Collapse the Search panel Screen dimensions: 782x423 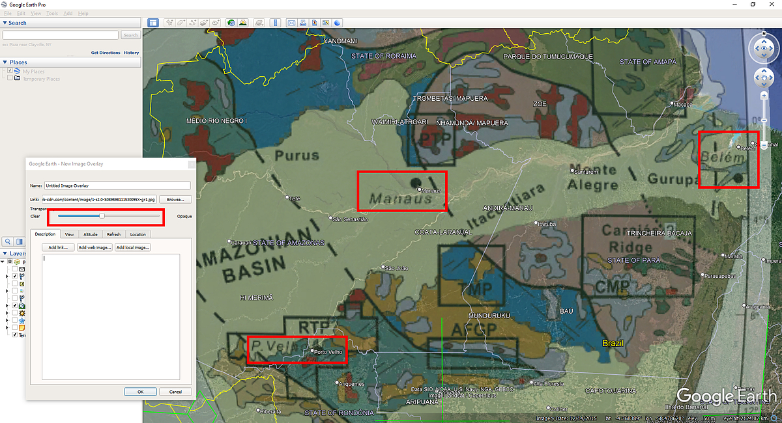pyautogui.click(x=5, y=23)
